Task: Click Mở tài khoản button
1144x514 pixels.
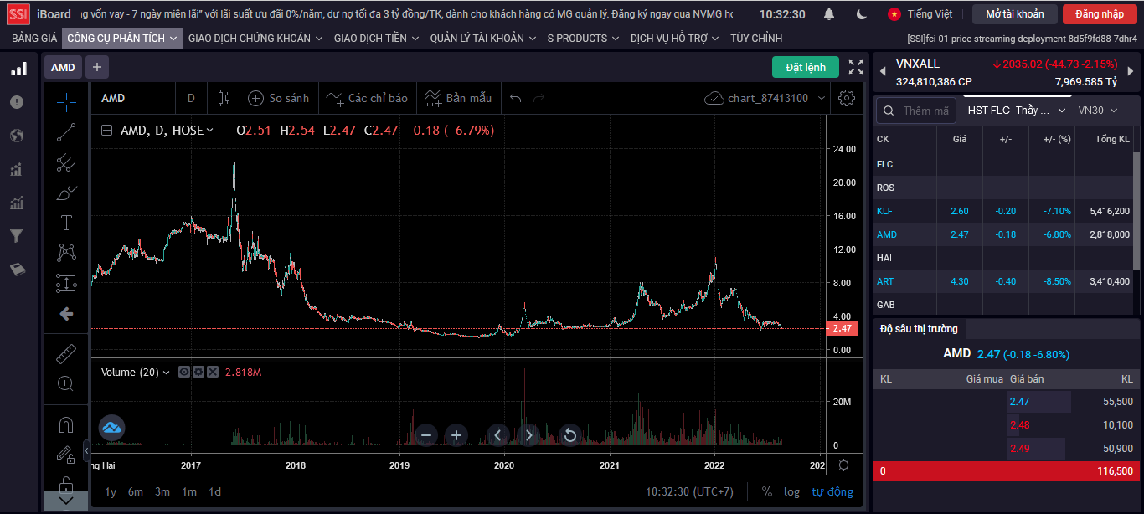Action: pos(1015,14)
